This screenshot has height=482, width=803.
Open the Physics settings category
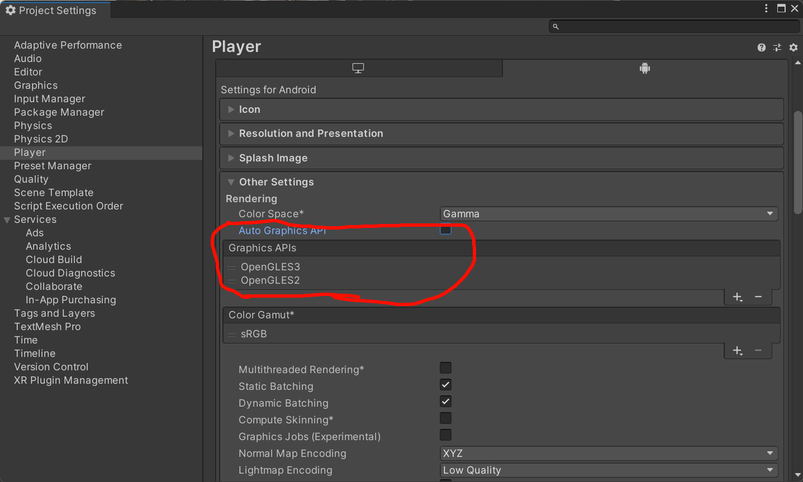point(33,126)
